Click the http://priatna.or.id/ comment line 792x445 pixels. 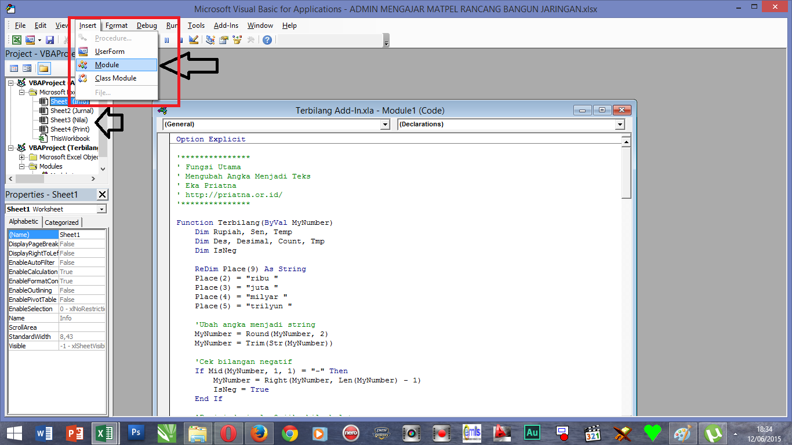point(230,195)
